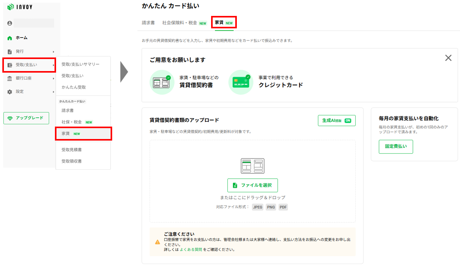Open the よくある質問 link
This screenshot has height=266, width=460.
coord(191,250)
